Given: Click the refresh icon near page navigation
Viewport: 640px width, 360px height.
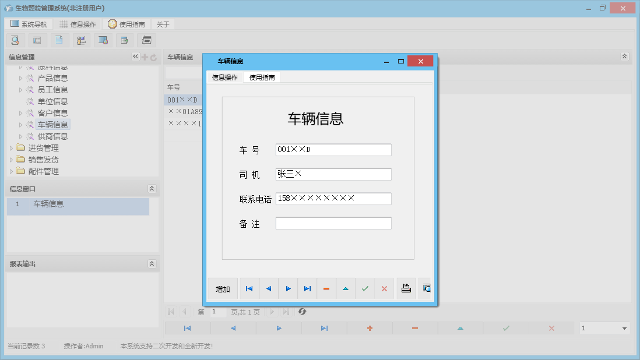Looking at the screenshot, I should point(302,312).
